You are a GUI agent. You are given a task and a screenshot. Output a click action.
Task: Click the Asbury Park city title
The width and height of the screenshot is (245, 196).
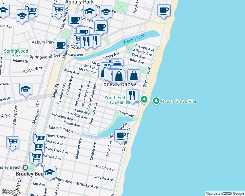80,2
